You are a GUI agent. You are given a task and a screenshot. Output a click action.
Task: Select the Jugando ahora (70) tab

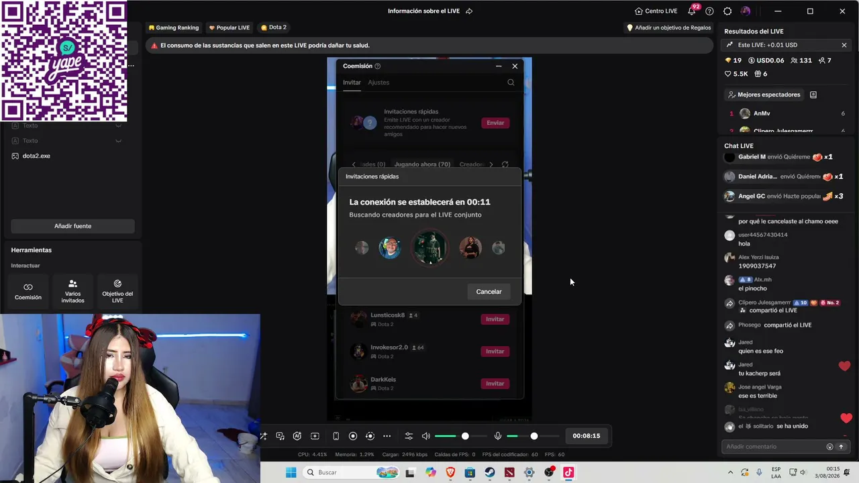422,164
